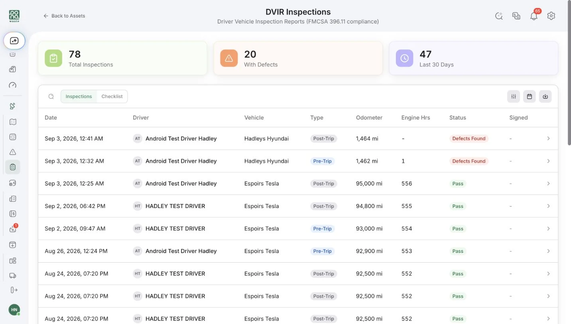This screenshot has height=324, width=571.
Task: Expand the Sep 3, 12:32 AM row chevron
Action: coord(548,161)
